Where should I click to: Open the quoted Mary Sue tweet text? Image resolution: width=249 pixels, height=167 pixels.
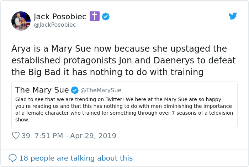124,109
